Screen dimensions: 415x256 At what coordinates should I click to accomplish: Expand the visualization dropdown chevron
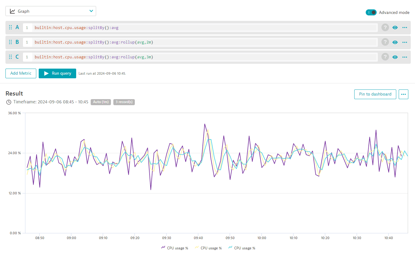click(91, 11)
